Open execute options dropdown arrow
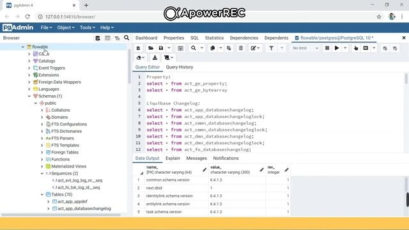The height and width of the screenshot is (230, 409). coord(345,48)
